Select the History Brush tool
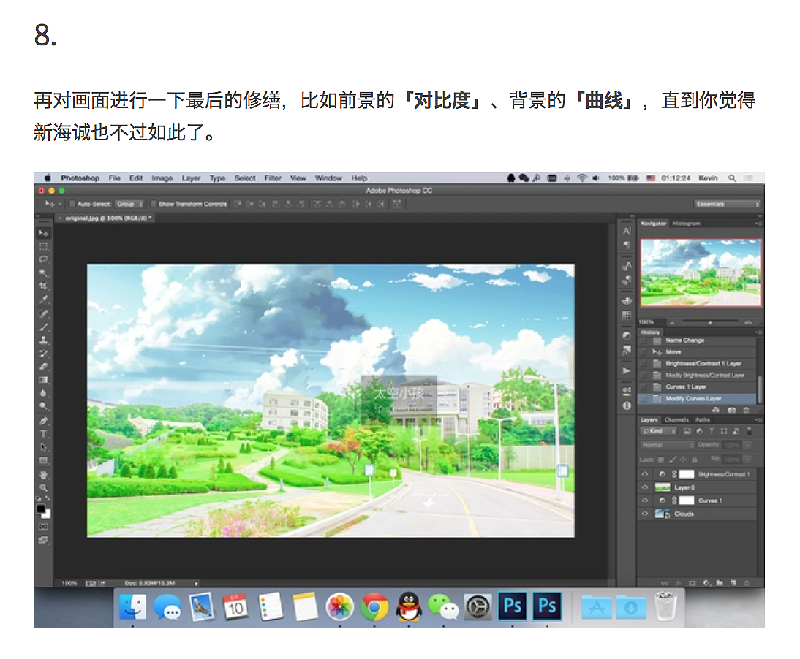800x659 pixels. pos(43,354)
